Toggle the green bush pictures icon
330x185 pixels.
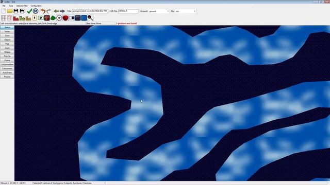click(53, 18)
